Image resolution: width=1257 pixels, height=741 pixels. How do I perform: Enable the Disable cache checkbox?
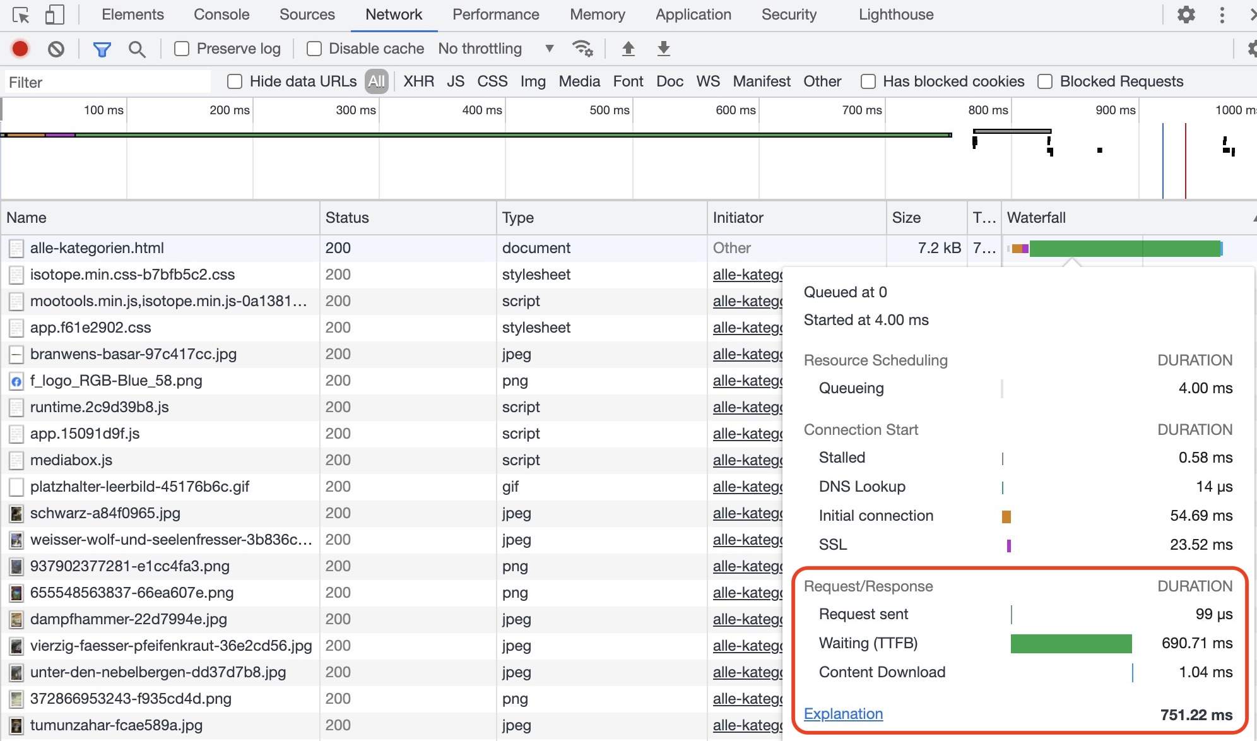(x=314, y=49)
